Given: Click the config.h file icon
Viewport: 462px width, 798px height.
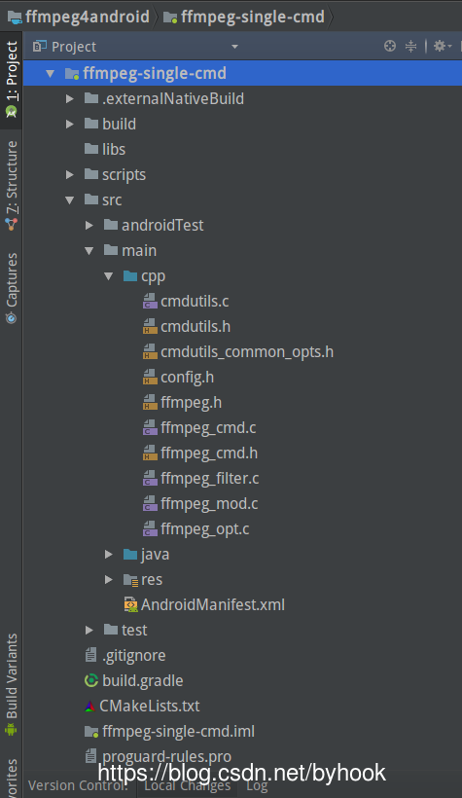Looking at the screenshot, I should tap(150, 378).
